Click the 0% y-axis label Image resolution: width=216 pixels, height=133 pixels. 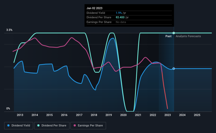coord(8,108)
